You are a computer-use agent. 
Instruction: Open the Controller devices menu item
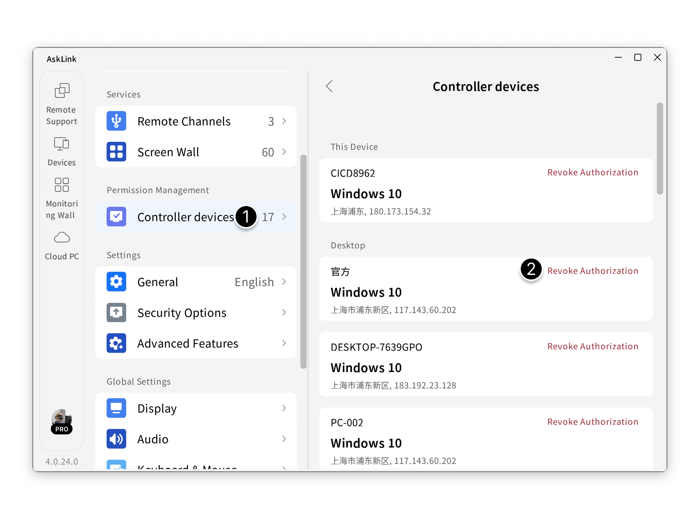coord(185,217)
